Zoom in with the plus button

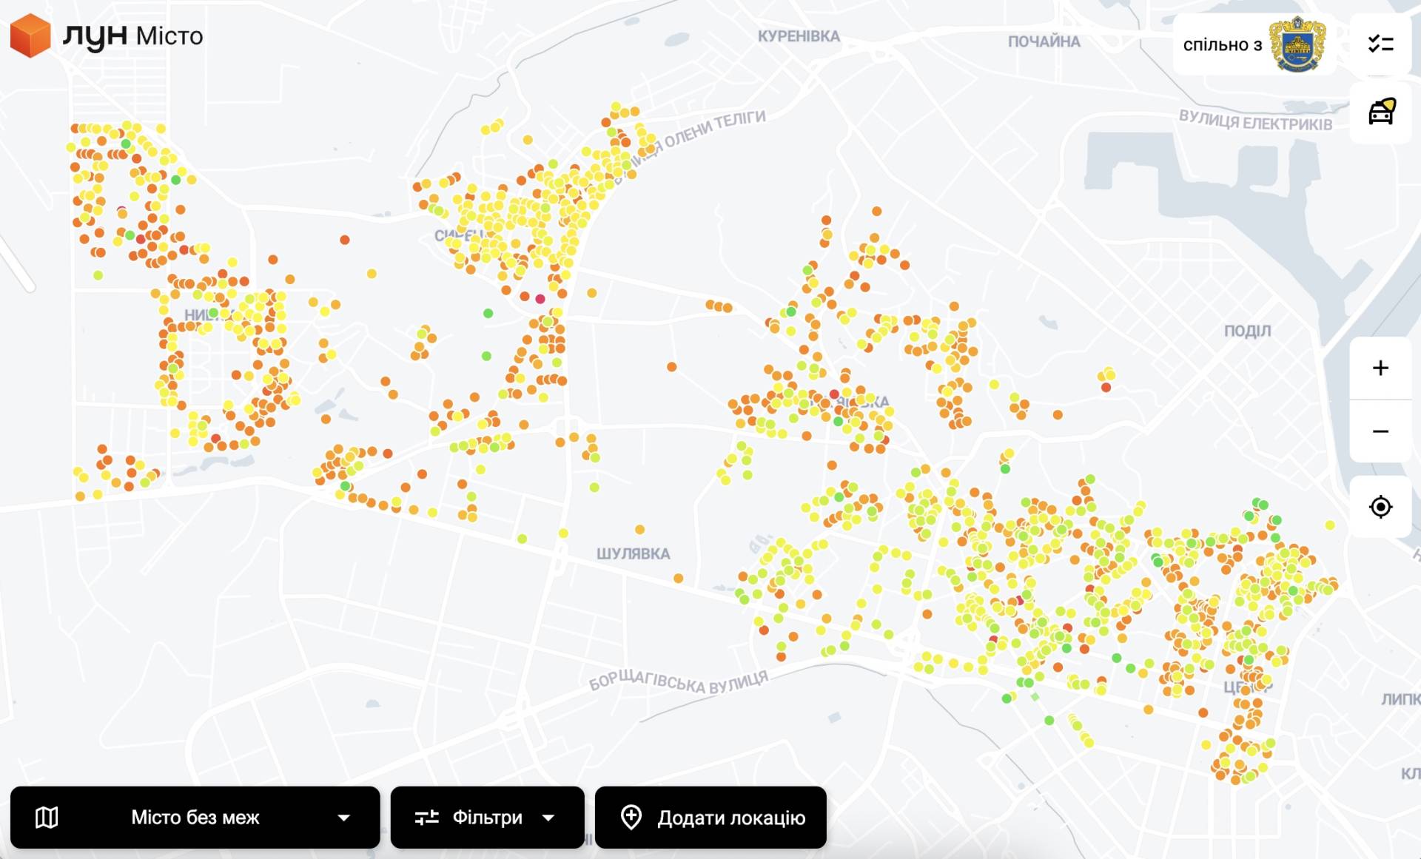click(1380, 368)
